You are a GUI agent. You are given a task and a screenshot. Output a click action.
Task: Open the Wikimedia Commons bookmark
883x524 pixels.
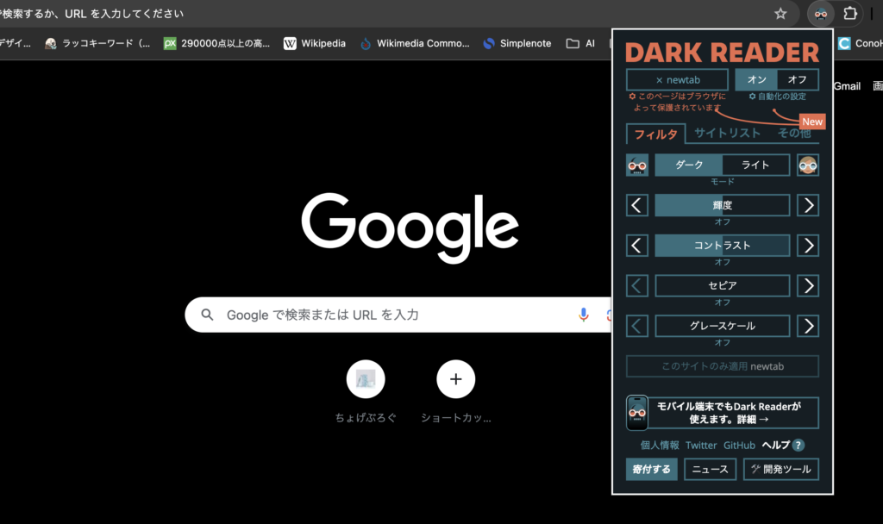pyautogui.click(x=415, y=43)
